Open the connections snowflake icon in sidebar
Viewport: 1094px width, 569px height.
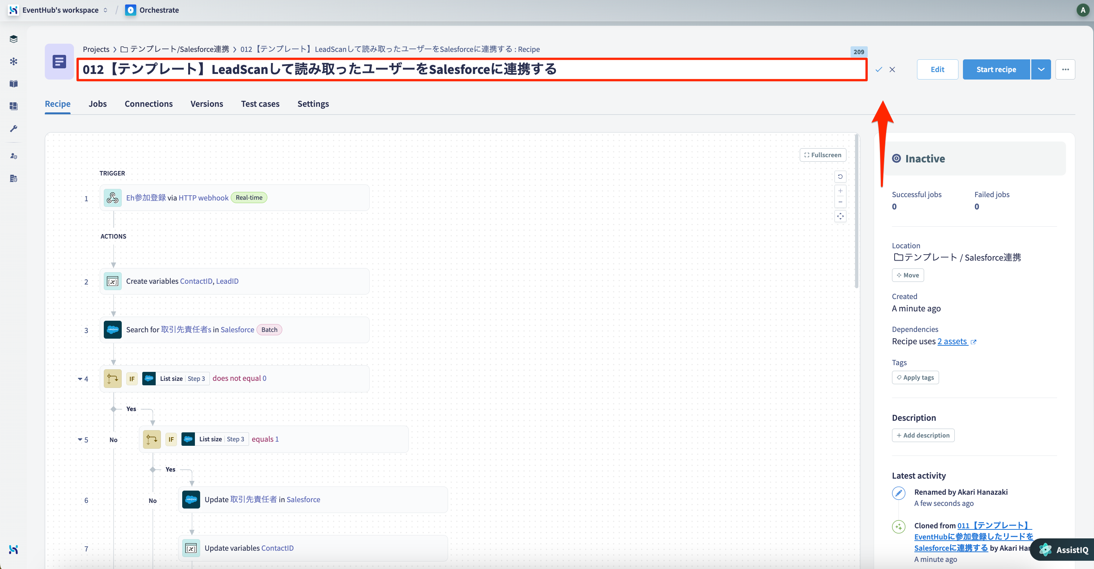tap(13, 62)
